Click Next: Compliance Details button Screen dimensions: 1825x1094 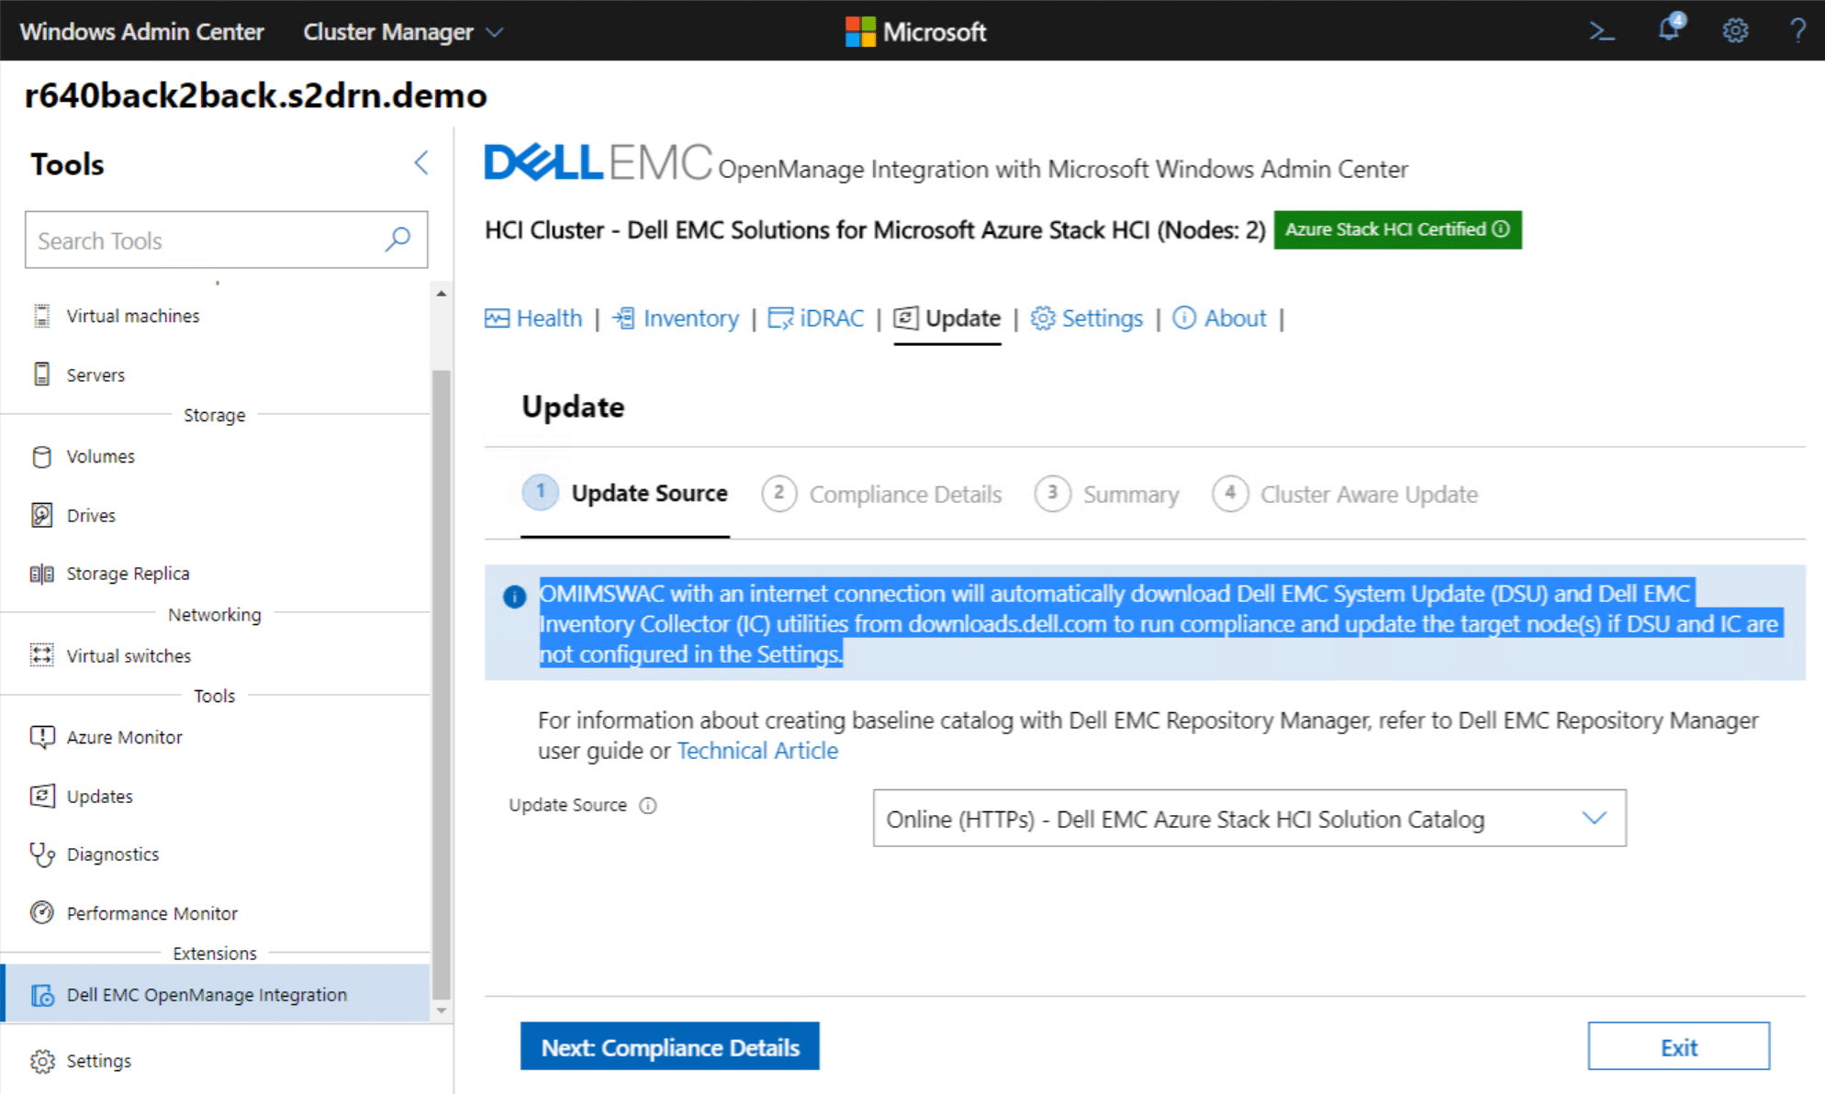[670, 1047]
